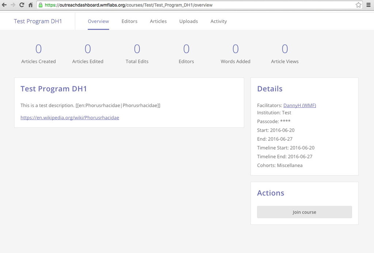This screenshot has width=374, height=253.
Task: Open the Test Program DH1 header link
Action: click(x=38, y=21)
